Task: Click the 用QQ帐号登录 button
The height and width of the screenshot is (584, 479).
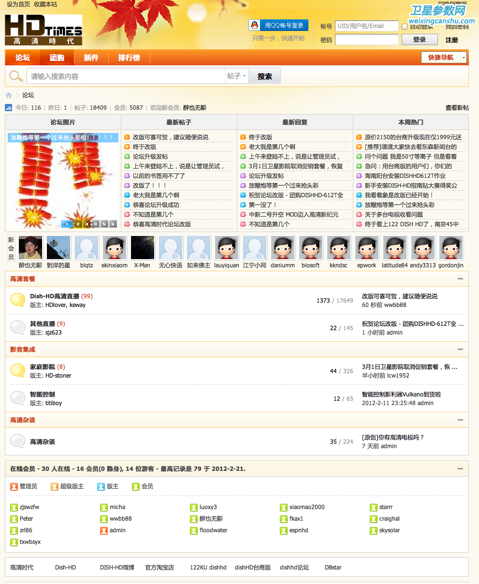Action: [278, 26]
